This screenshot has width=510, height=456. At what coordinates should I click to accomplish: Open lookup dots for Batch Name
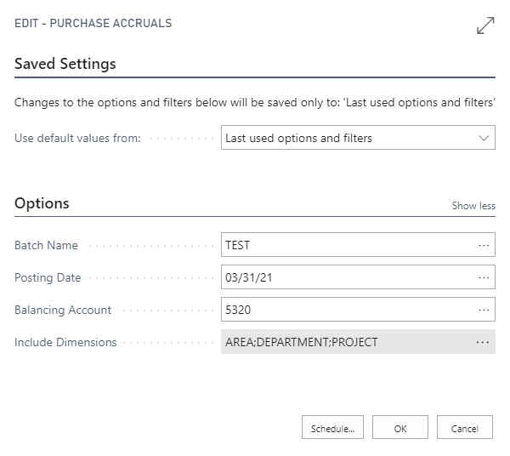(x=484, y=245)
